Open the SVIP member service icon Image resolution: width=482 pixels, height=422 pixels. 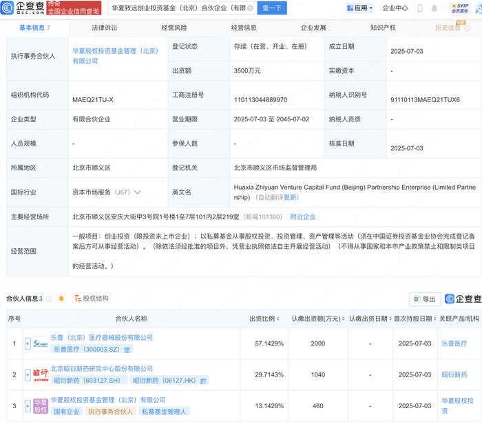coord(460,8)
